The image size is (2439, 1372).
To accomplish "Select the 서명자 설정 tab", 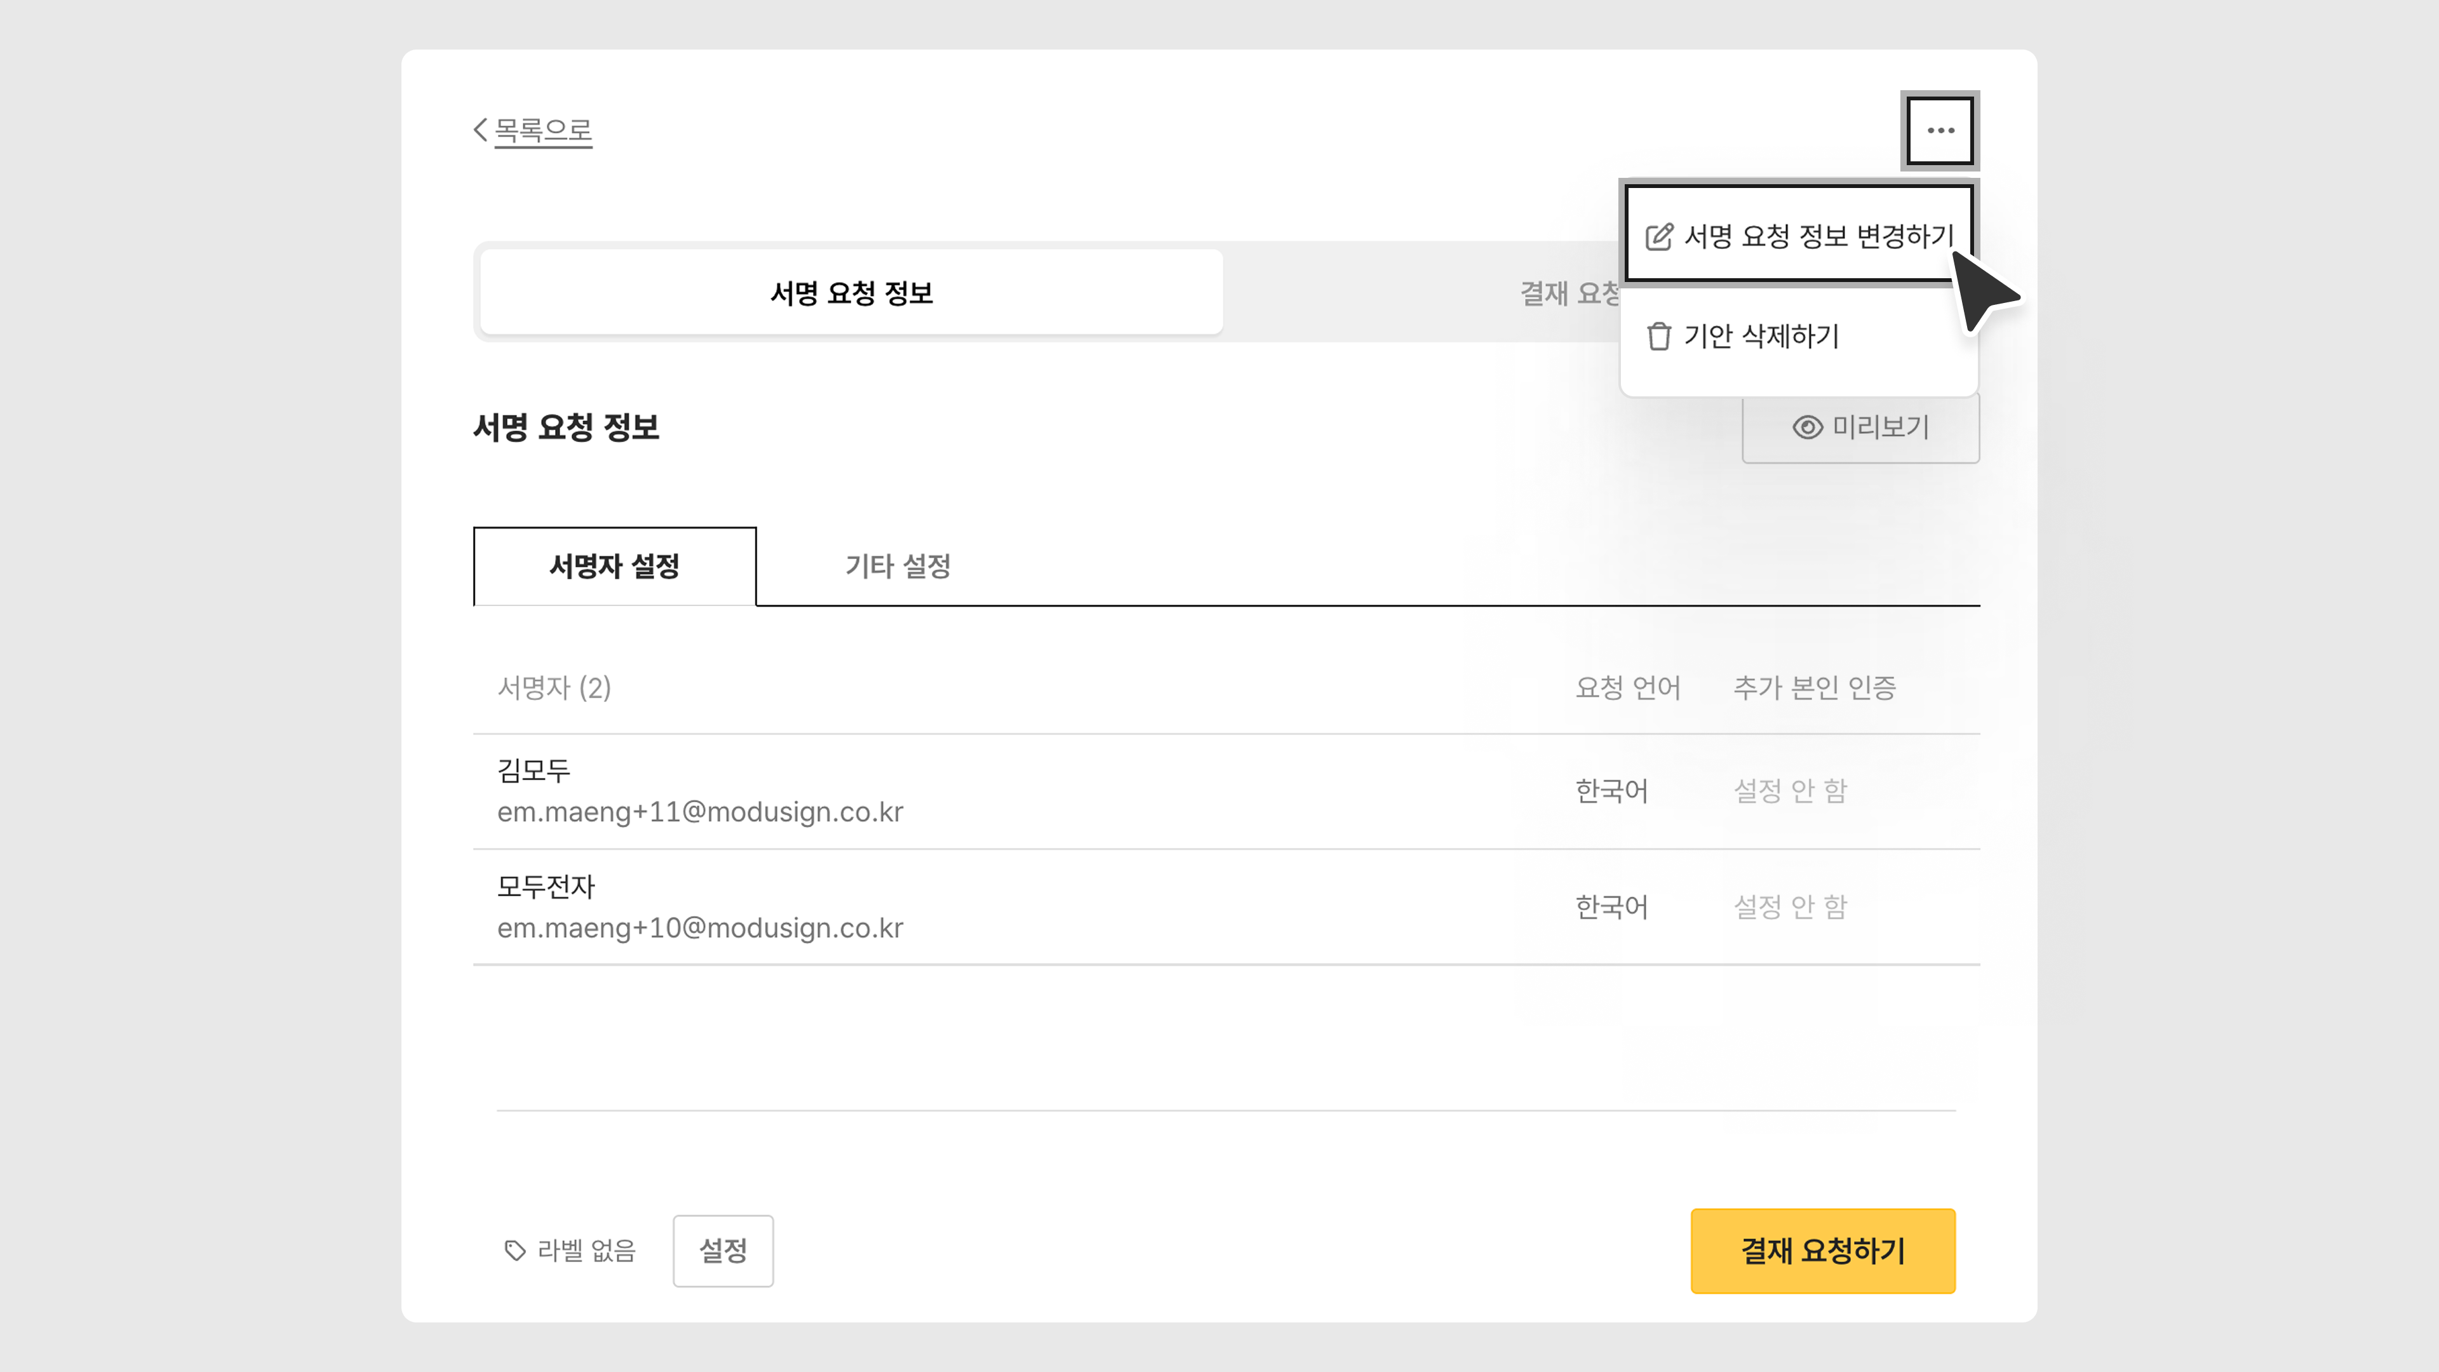I will [614, 566].
